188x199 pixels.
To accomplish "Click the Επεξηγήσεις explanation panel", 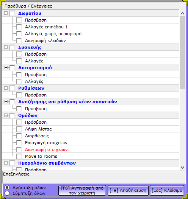I will pyautogui.click(x=94, y=177).
